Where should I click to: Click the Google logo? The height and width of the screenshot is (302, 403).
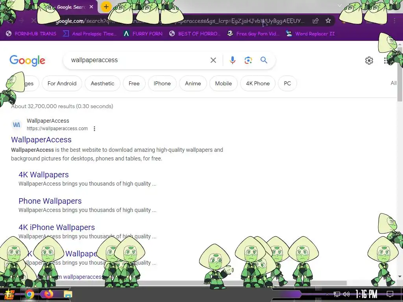click(x=28, y=61)
